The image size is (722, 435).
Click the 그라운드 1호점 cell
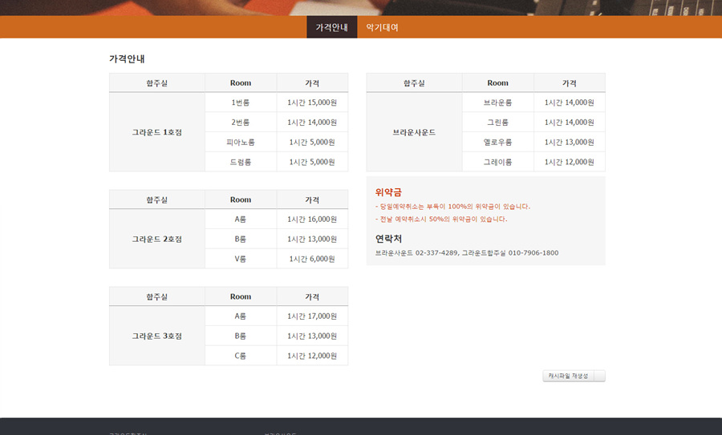[157, 132]
